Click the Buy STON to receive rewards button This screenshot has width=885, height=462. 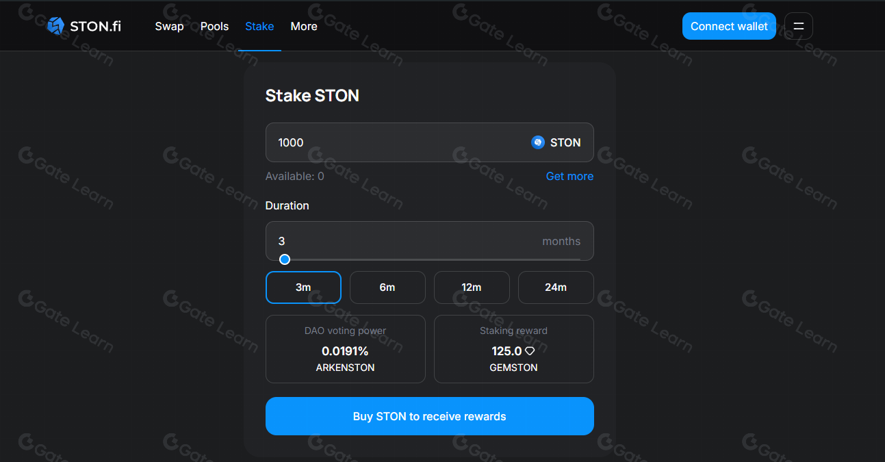429,415
